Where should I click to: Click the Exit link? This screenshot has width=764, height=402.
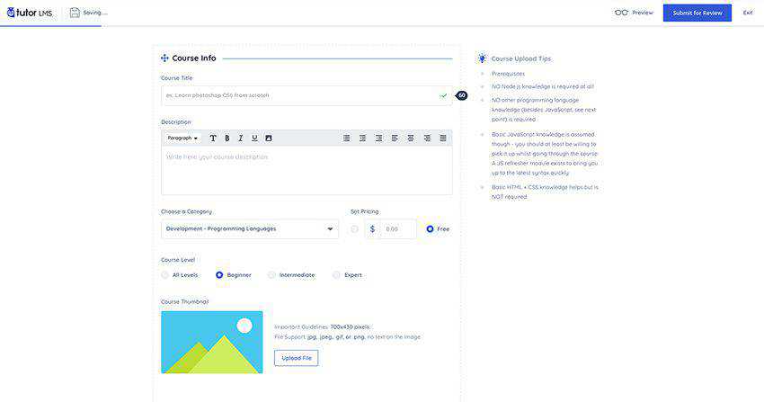pyautogui.click(x=747, y=13)
